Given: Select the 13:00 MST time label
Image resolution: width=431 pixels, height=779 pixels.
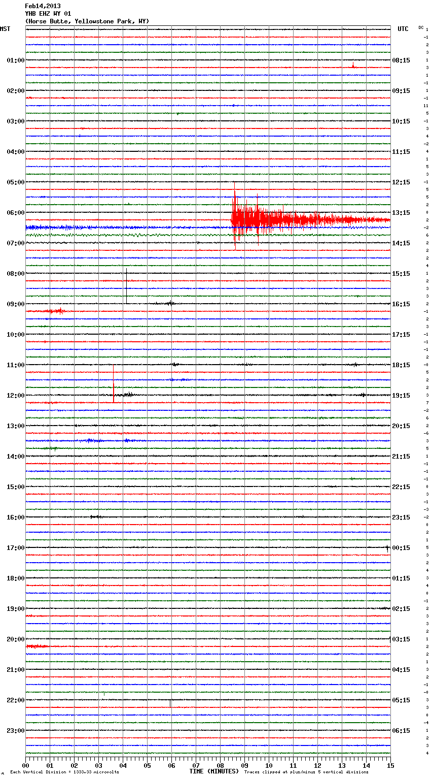Looking at the screenshot, I should click(x=15, y=426).
